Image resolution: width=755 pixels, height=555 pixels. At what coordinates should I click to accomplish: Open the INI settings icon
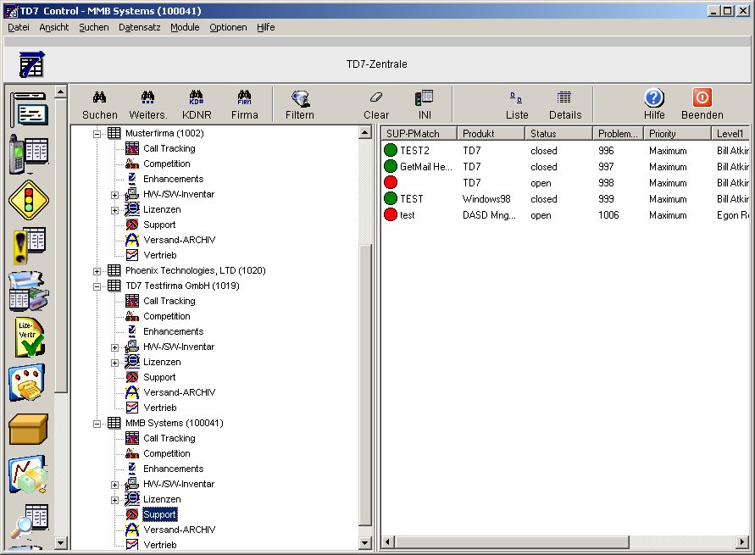[x=424, y=98]
